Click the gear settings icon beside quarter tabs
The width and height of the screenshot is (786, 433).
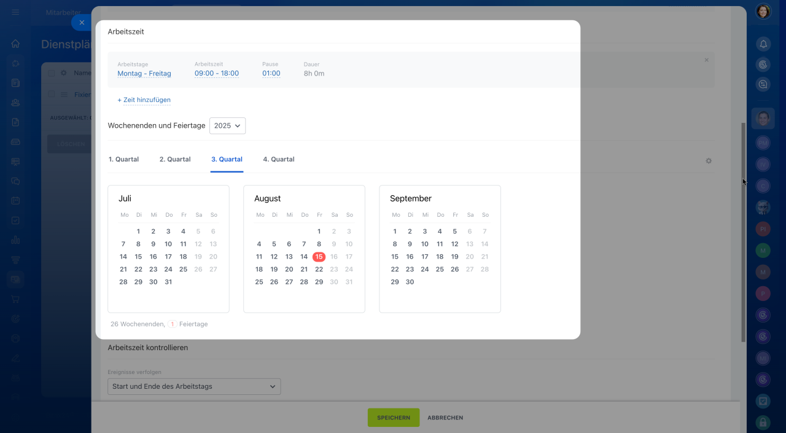coord(709,161)
